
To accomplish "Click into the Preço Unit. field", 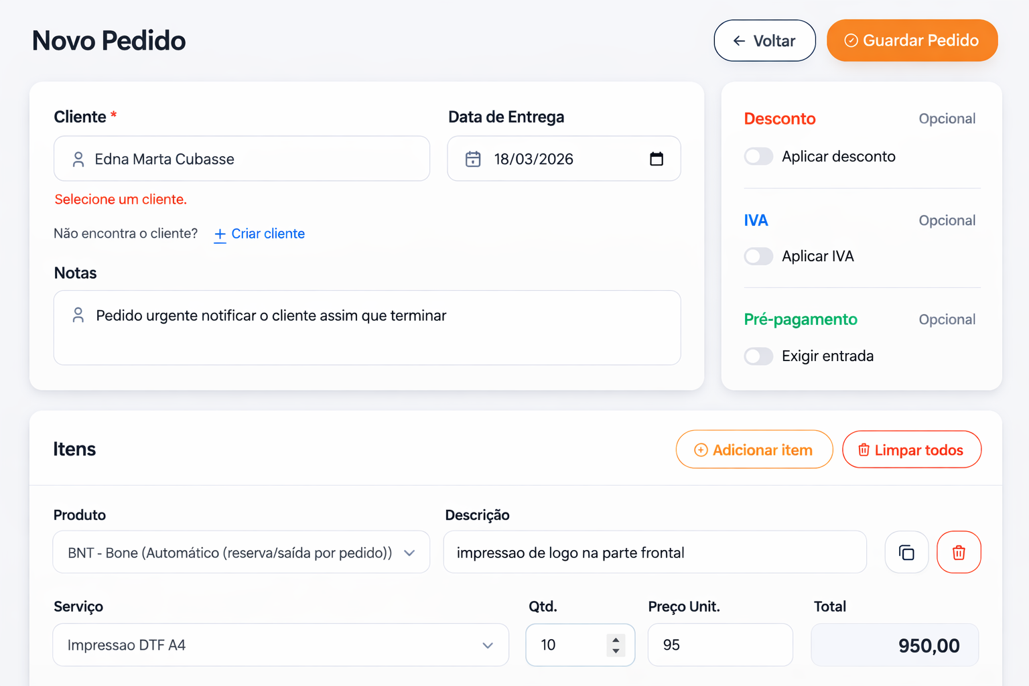I will tap(719, 645).
